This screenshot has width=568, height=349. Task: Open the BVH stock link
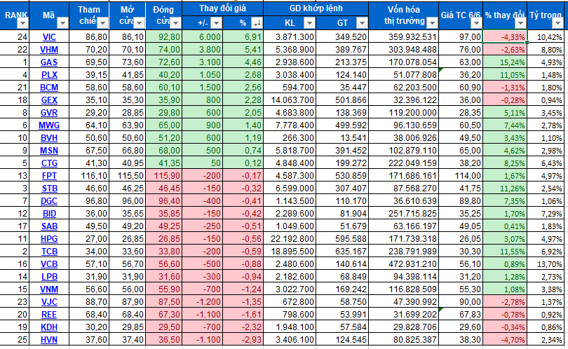tap(49, 138)
